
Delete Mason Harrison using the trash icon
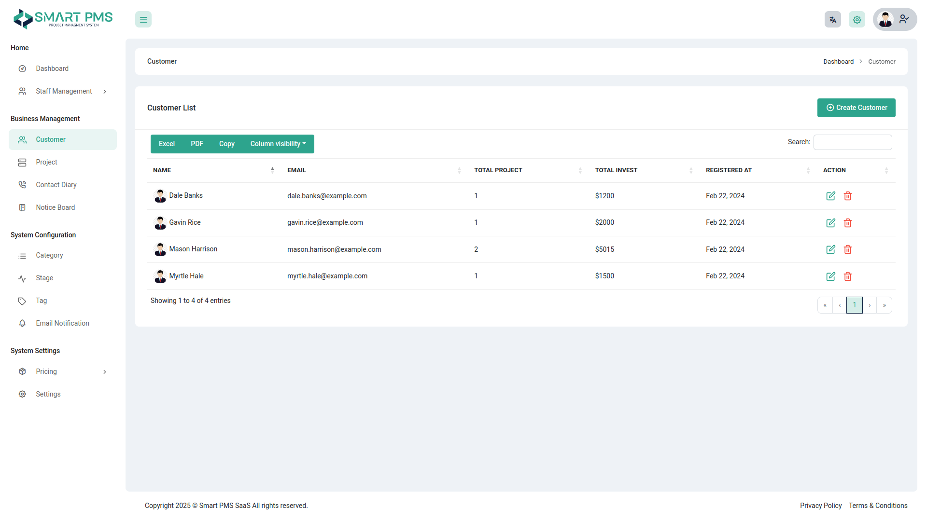(x=848, y=249)
